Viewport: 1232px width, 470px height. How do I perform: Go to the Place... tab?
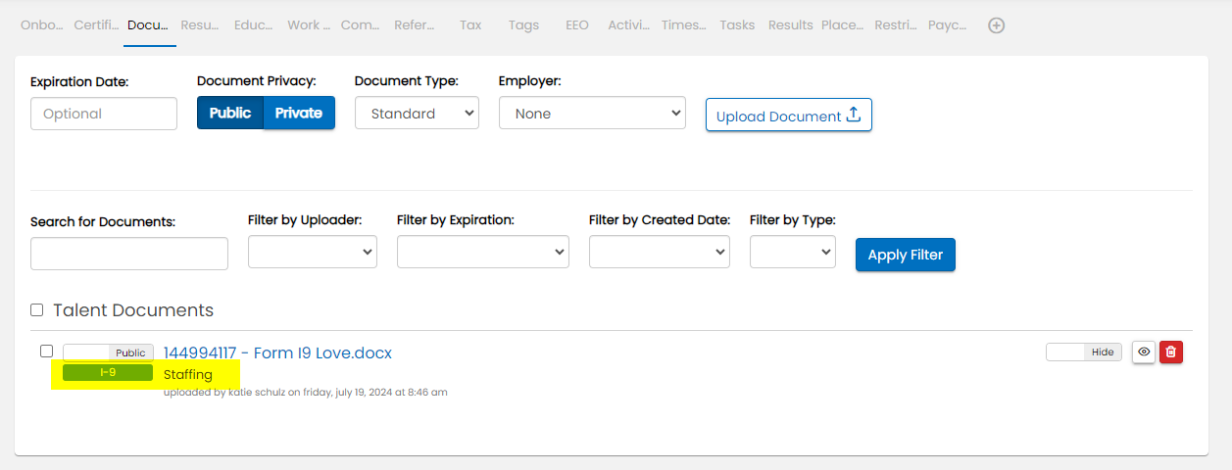842,25
